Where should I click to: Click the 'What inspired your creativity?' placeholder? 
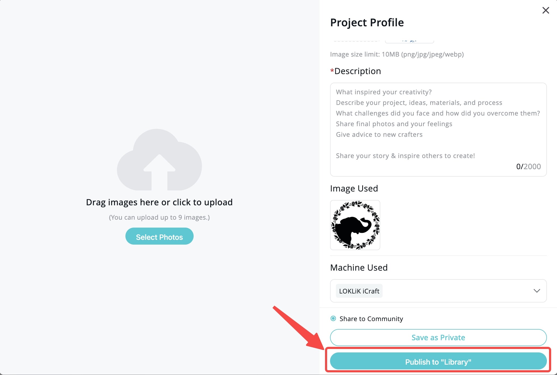tap(384, 92)
